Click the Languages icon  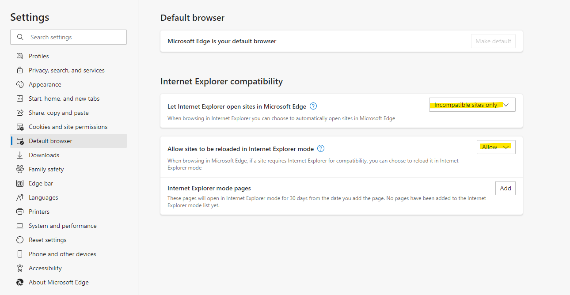click(x=19, y=197)
